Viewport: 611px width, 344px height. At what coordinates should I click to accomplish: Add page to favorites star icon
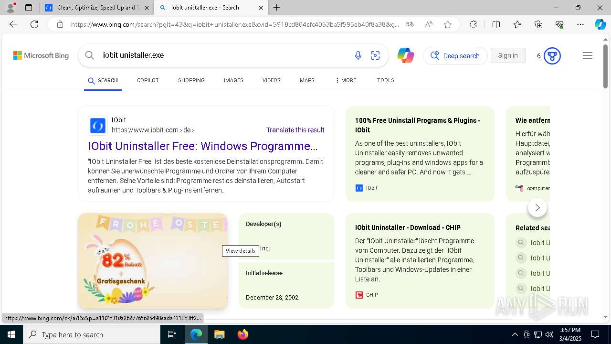pos(448,24)
